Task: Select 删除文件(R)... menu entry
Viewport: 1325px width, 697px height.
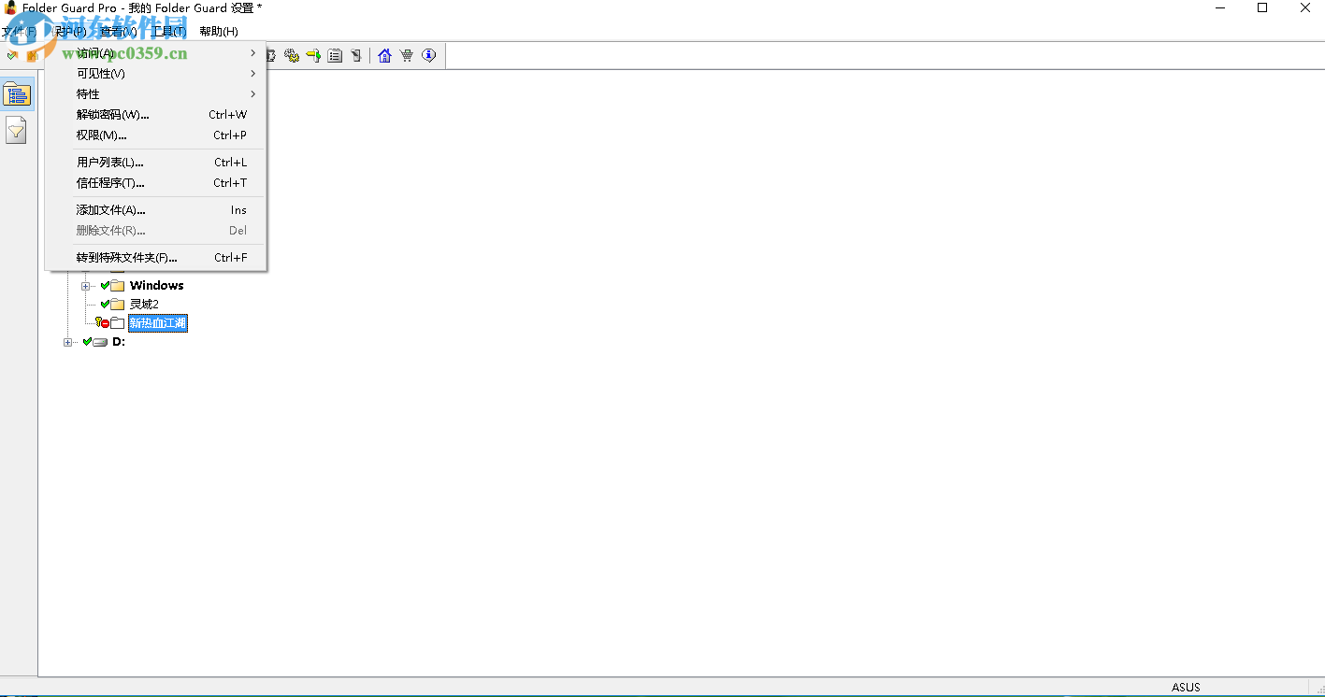Action: pyautogui.click(x=156, y=231)
